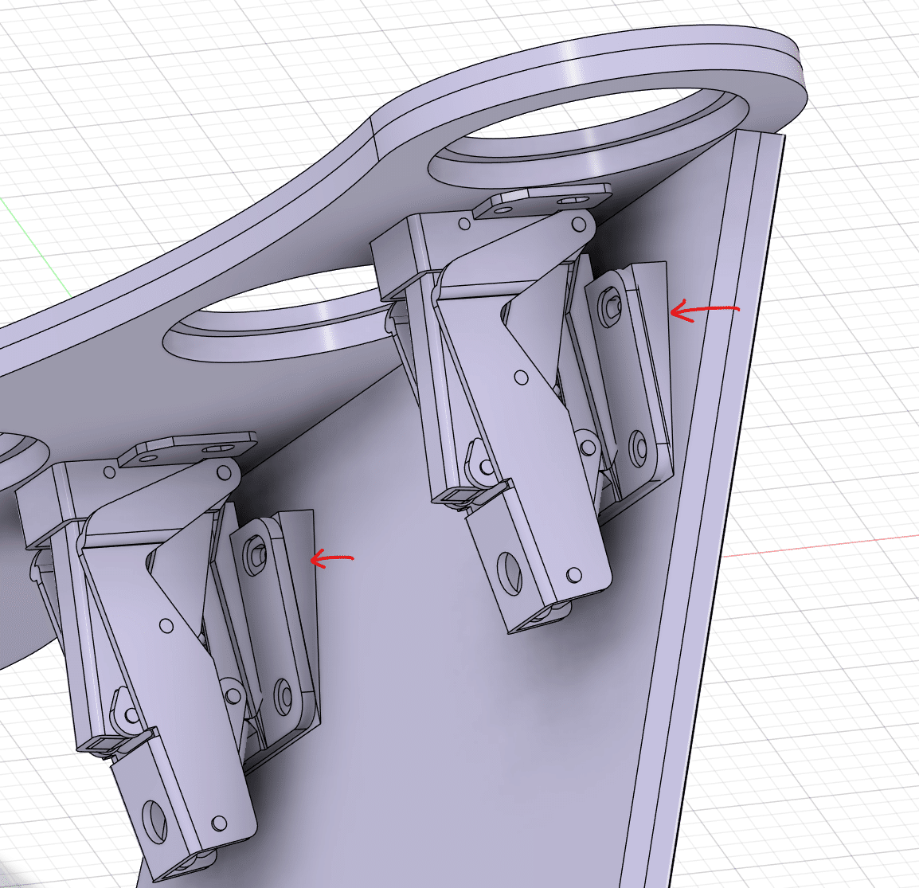Select the lower hinge's top bracket tab with slotted hole
The height and width of the screenshot is (888, 919).
click(188, 448)
